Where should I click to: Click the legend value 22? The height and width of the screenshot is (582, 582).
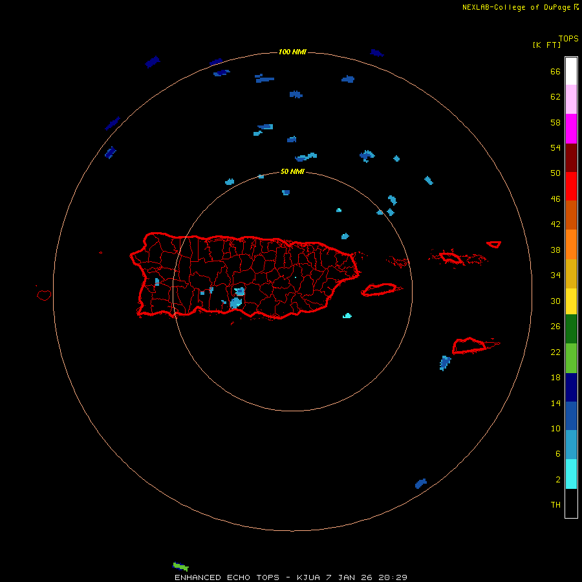tap(555, 352)
